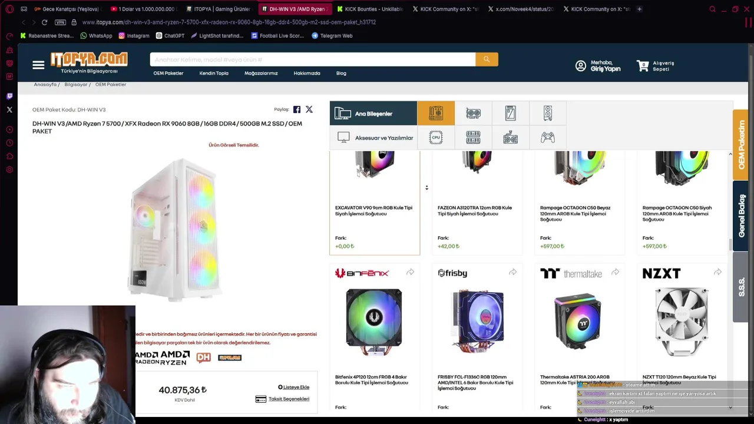This screenshot has width=754, height=424.
Task: Switch to KICK Bounties browser tab
Action: tap(370, 9)
